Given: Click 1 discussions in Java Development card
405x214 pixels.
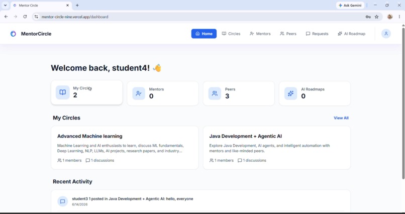Looking at the screenshot, I should (252, 160).
